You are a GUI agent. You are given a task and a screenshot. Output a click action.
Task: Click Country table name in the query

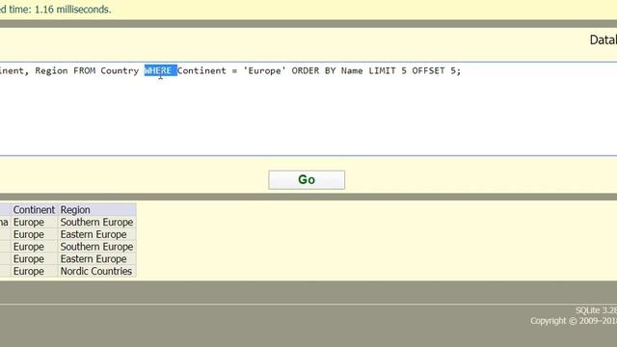(x=120, y=70)
